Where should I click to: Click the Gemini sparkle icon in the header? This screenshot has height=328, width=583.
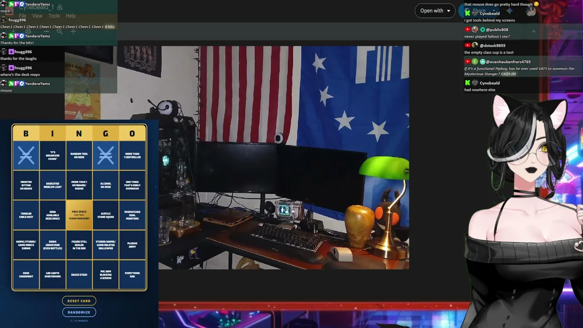509,10
